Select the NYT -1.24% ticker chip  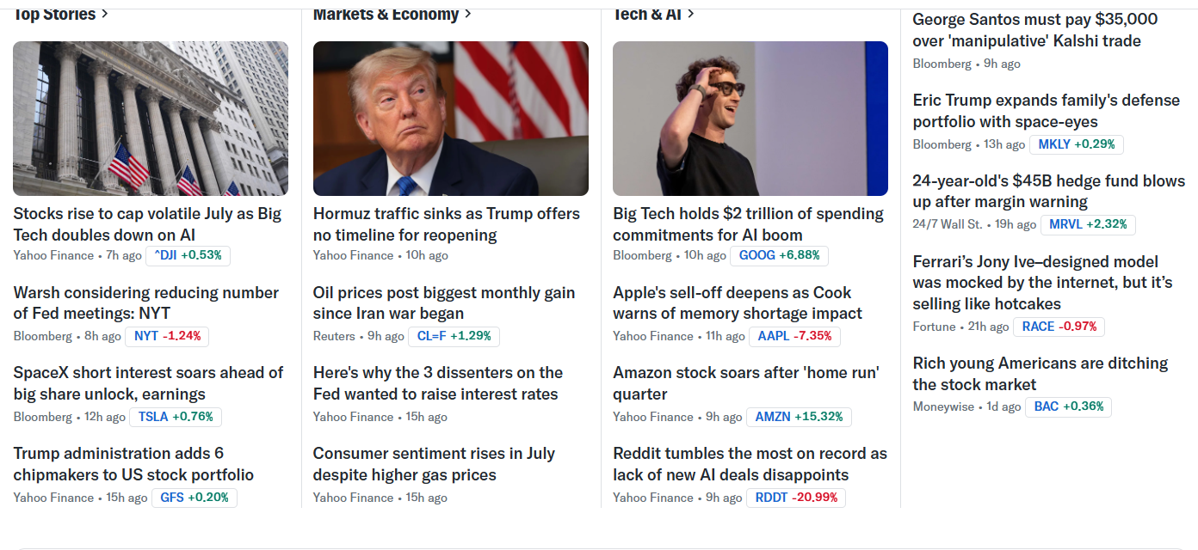click(167, 336)
